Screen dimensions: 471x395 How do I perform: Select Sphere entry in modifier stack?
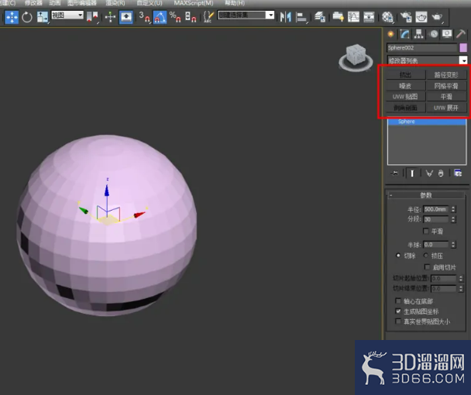427,122
